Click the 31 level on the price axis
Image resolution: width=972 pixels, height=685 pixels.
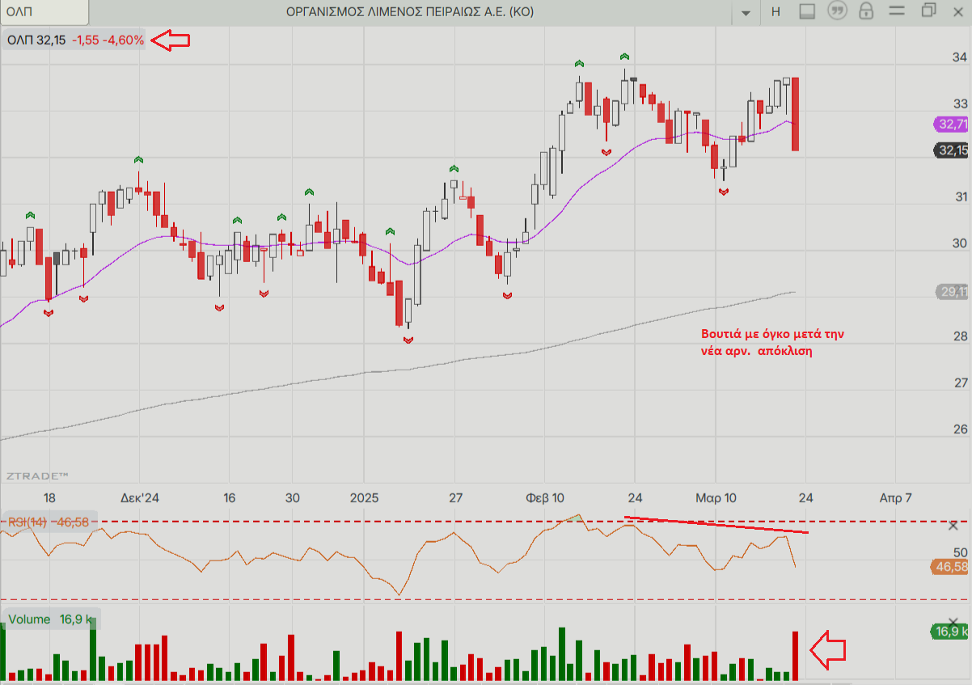[960, 197]
